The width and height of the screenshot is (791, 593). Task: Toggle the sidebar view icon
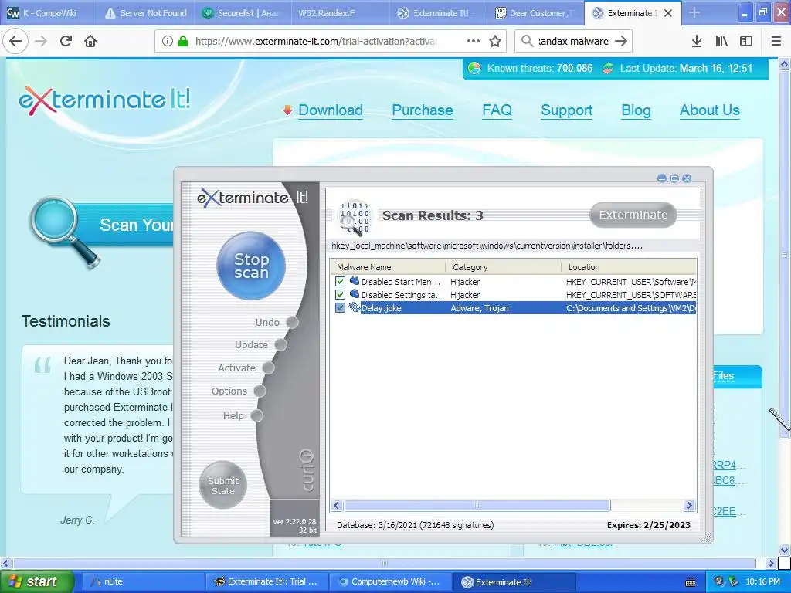point(746,42)
